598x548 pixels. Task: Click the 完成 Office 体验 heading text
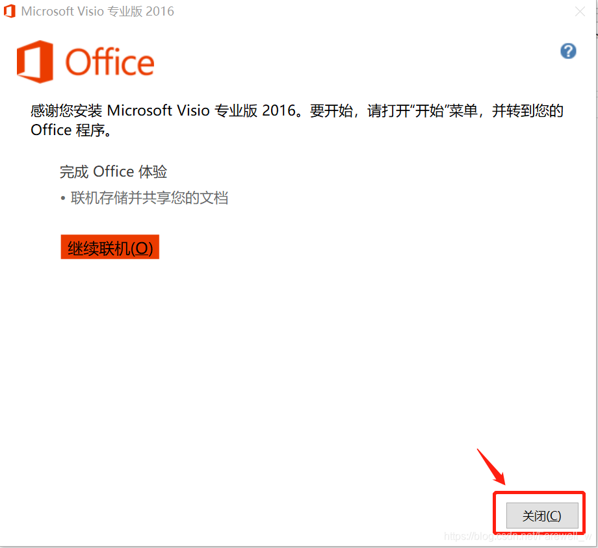(x=113, y=172)
